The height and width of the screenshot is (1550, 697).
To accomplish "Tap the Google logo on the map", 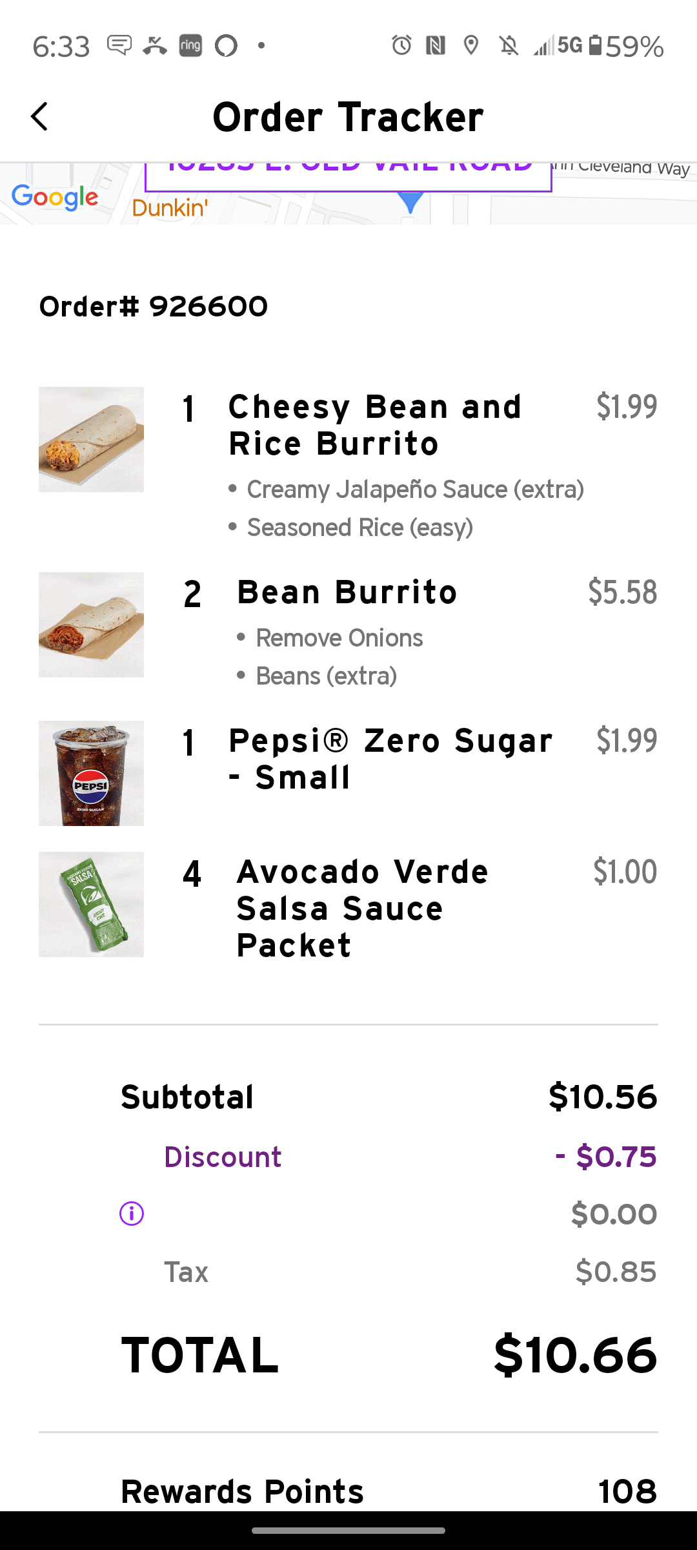I will pos(56,197).
